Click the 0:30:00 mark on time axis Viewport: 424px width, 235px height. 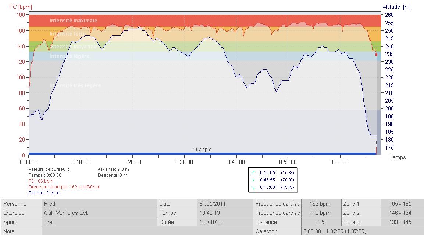click(184, 162)
